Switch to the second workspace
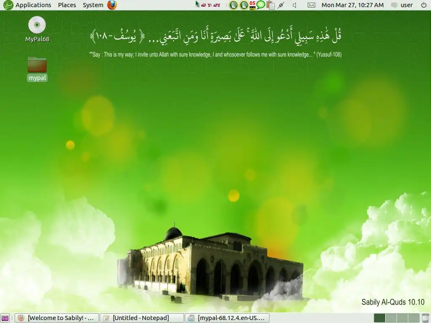Screen dimensions: 431x323 (x=391, y=318)
